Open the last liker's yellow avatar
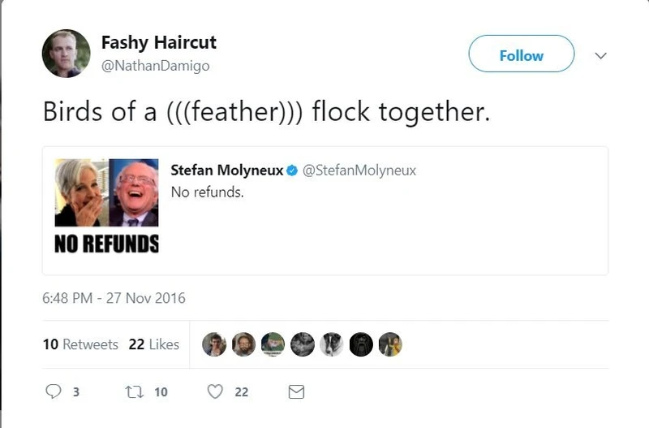This screenshot has width=649, height=428. [x=390, y=344]
